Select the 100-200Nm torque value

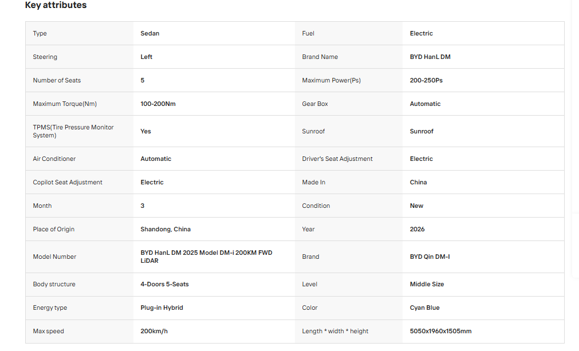158,104
